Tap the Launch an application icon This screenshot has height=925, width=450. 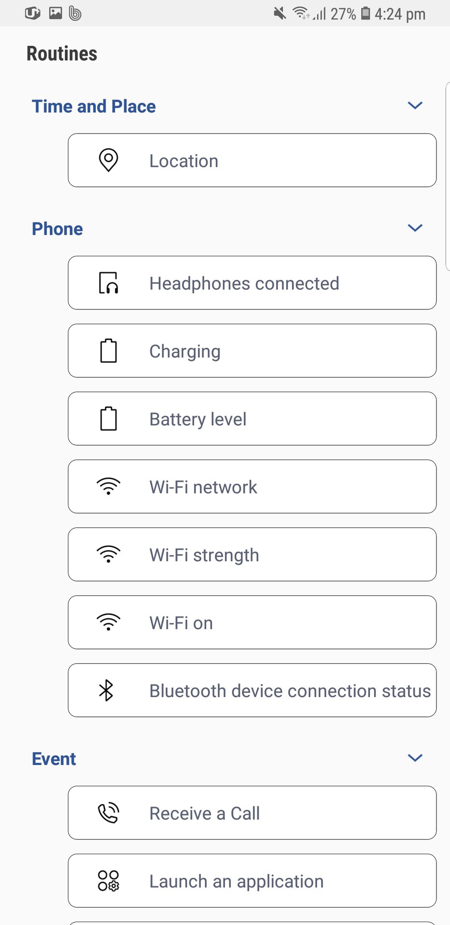(108, 881)
